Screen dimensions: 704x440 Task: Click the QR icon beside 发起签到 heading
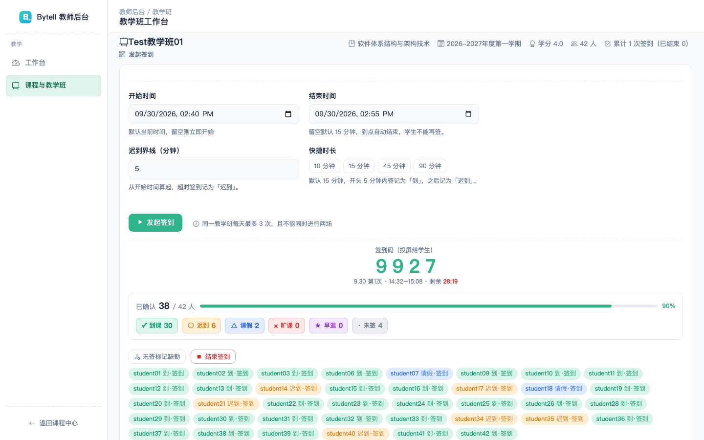pos(122,54)
